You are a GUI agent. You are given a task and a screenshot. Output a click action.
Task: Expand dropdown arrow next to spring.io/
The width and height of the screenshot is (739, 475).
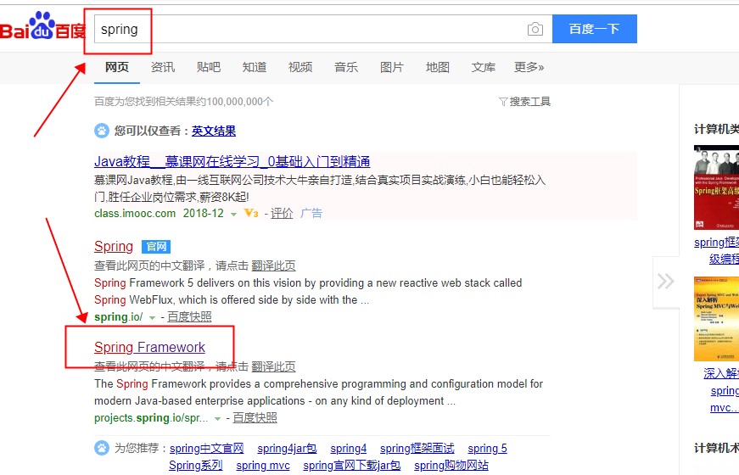tap(152, 318)
